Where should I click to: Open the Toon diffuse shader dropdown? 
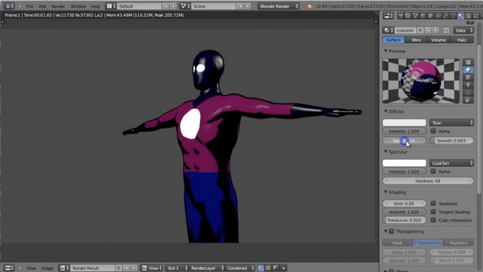point(452,123)
